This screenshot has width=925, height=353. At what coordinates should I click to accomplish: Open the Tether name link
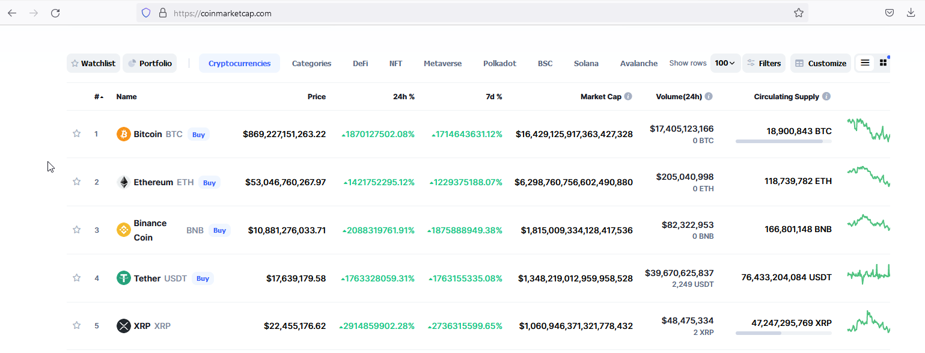click(147, 278)
